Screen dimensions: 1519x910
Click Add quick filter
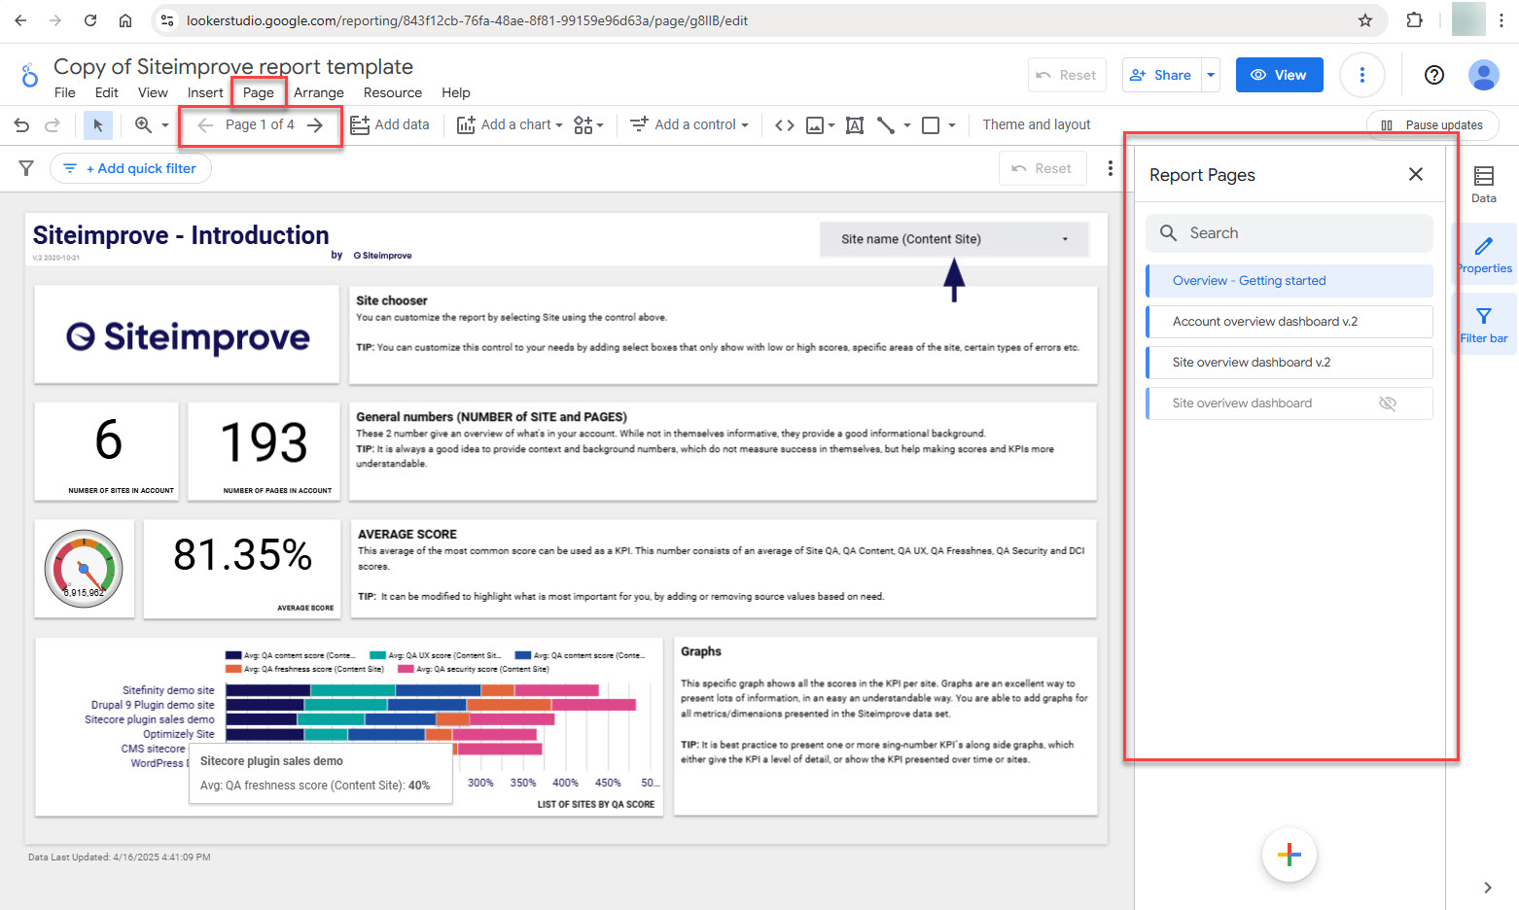(x=131, y=168)
